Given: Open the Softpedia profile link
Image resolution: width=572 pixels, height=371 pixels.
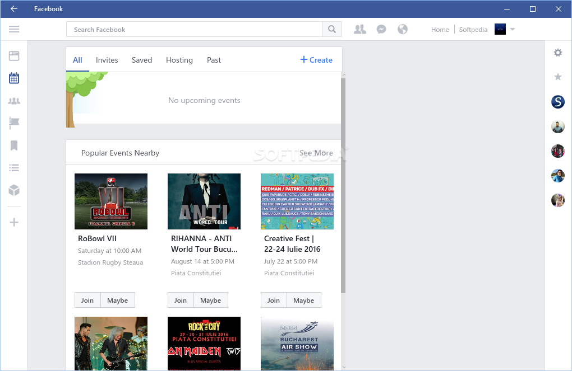Looking at the screenshot, I should point(473,30).
